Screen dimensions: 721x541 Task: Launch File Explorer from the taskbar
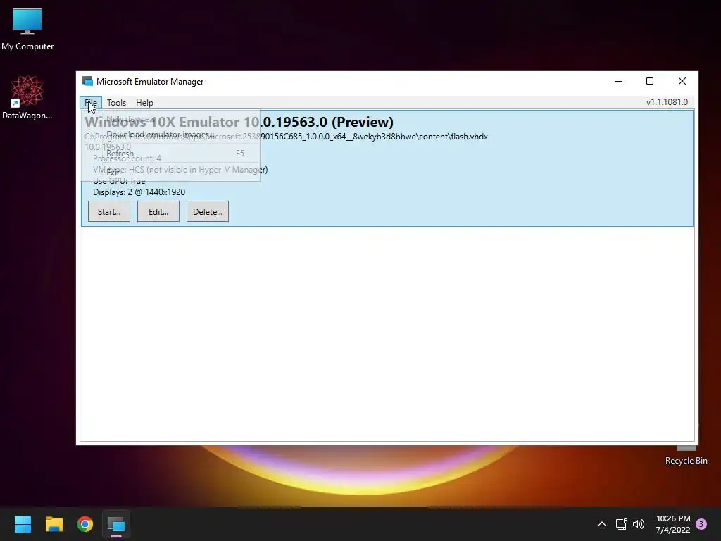click(x=54, y=524)
